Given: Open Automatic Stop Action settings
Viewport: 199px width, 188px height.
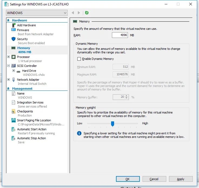Looking at the screenshot, I should tap(31, 138).
